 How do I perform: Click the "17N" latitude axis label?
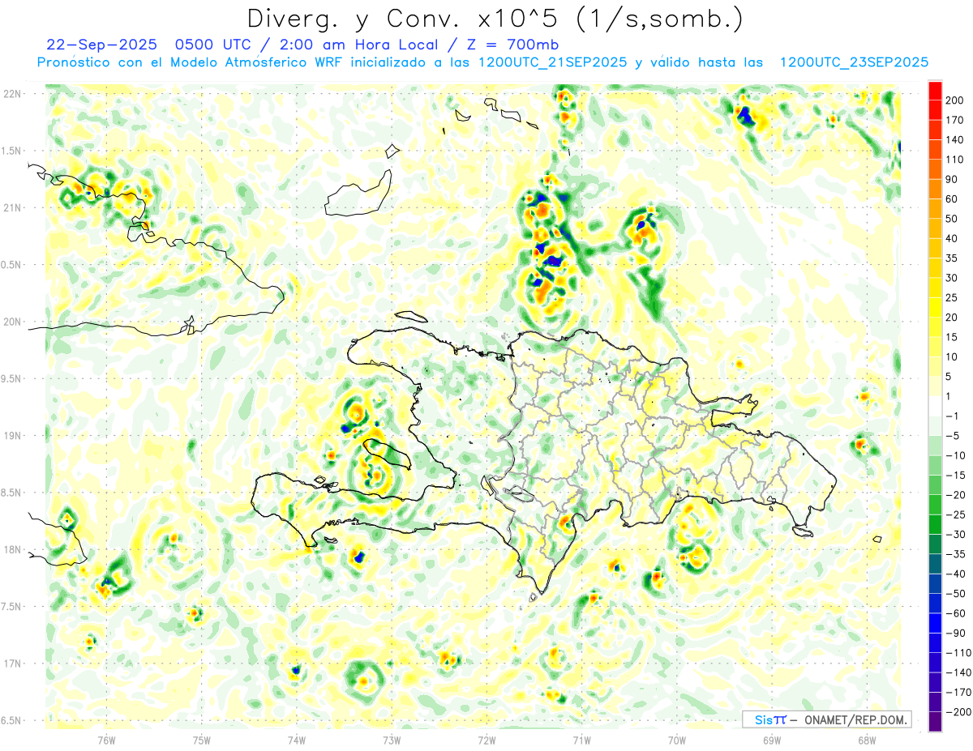coord(12,664)
